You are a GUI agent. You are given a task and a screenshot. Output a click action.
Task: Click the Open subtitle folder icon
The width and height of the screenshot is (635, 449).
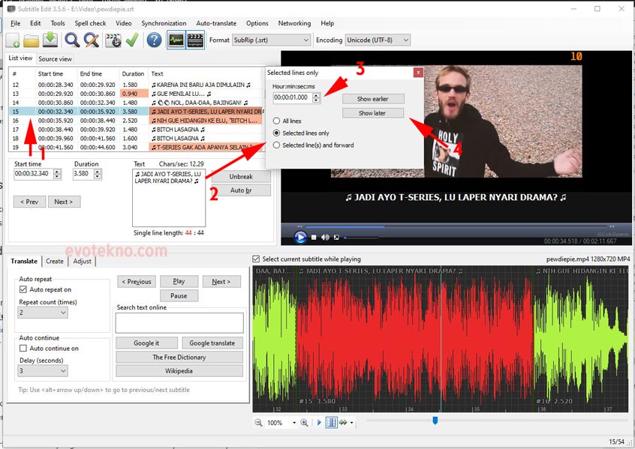(32, 40)
